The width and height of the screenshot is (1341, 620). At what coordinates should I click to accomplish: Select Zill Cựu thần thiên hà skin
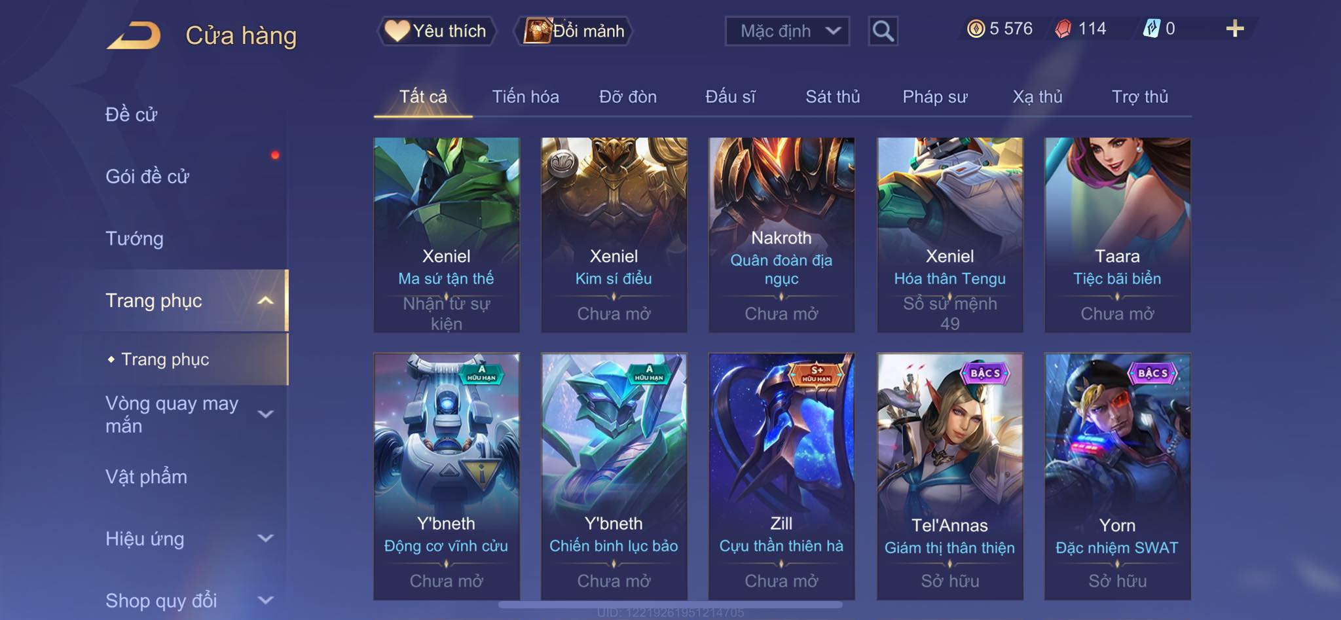(781, 476)
